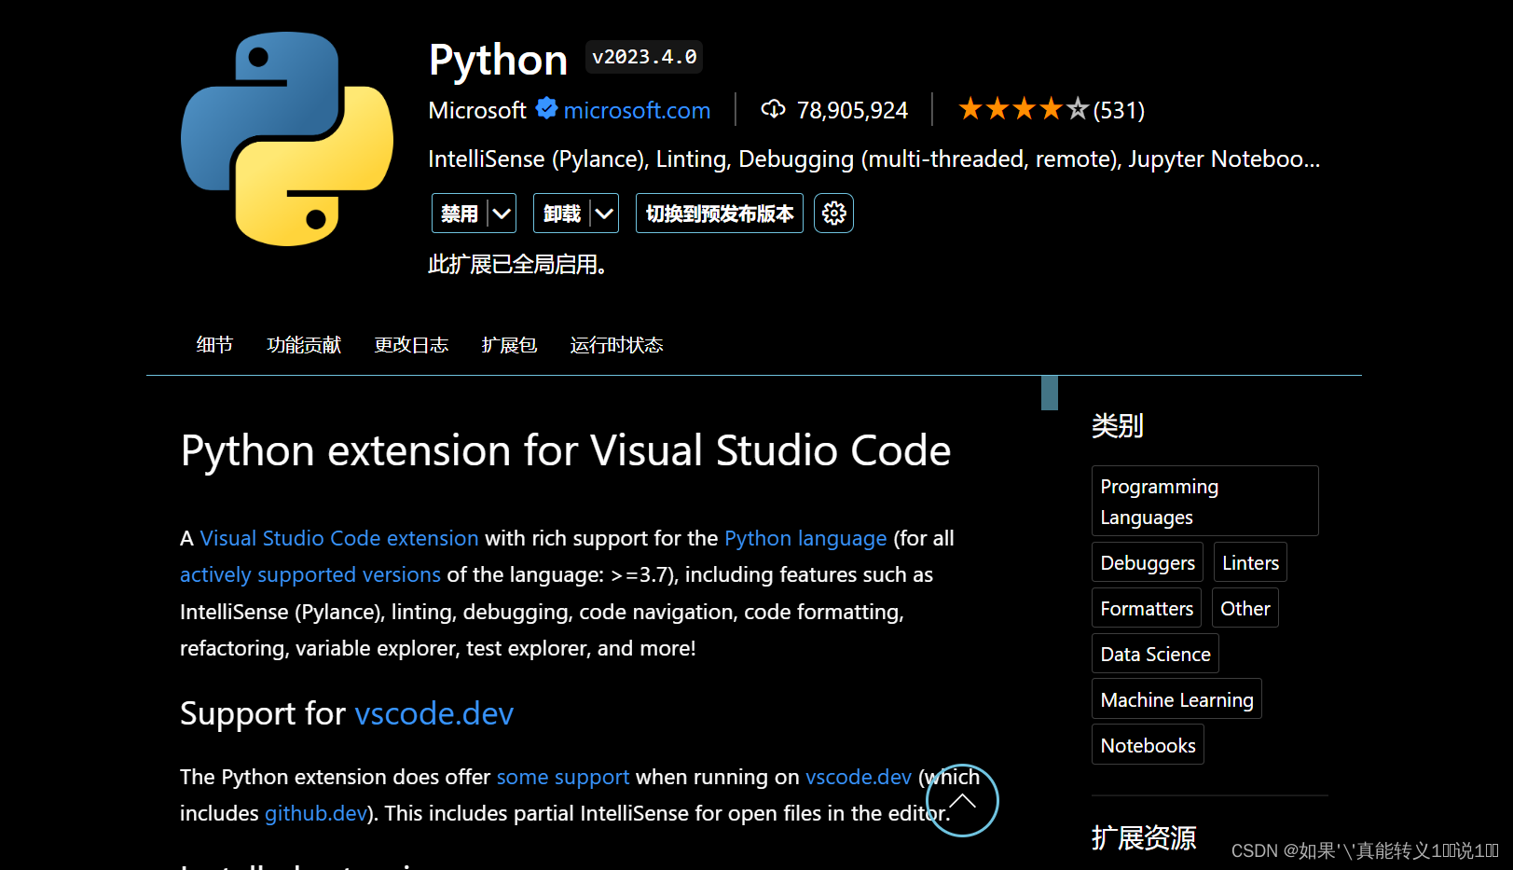1513x870 pixels.
Task: Click the 卸载 button
Action: point(562,214)
